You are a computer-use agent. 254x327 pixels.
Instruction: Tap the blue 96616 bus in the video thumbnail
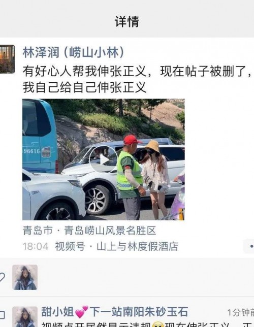[x=40, y=136]
